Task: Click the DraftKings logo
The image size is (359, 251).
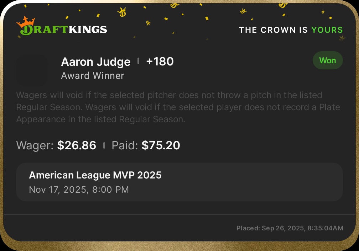Action: (x=62, y=30)
